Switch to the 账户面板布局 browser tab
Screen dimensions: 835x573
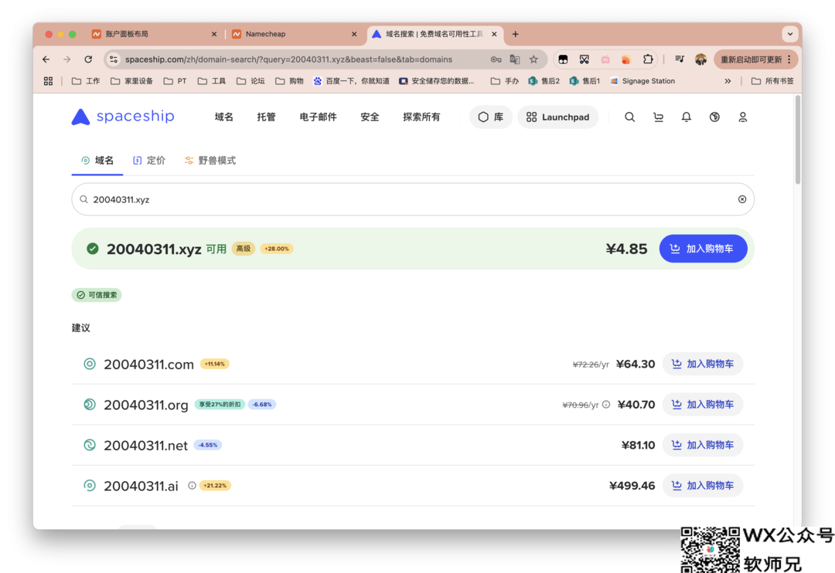(155, 34)
